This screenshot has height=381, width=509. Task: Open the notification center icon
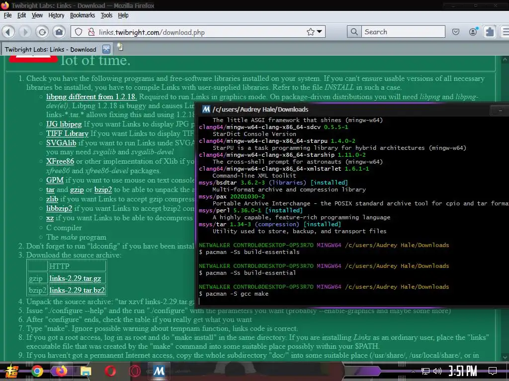pos(493,371)
